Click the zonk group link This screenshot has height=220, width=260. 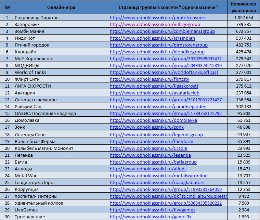click(147, 127)
